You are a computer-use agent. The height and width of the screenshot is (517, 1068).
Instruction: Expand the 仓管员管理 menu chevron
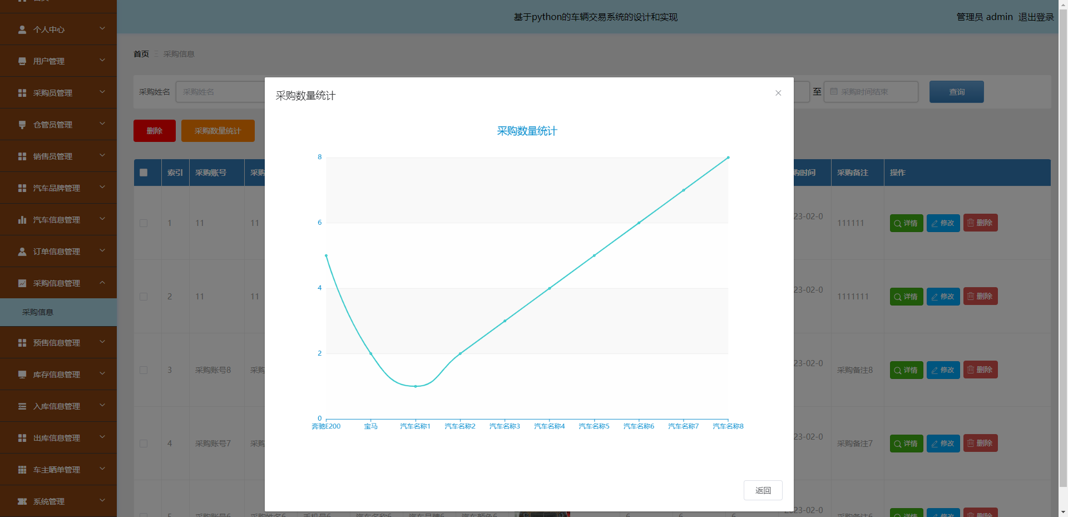click(102, 124)
